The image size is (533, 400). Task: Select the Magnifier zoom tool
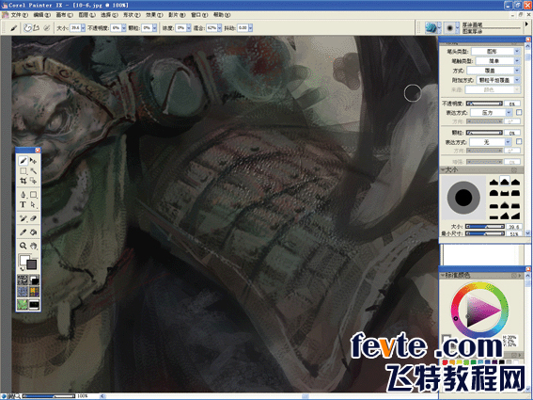tap(24, 246)
